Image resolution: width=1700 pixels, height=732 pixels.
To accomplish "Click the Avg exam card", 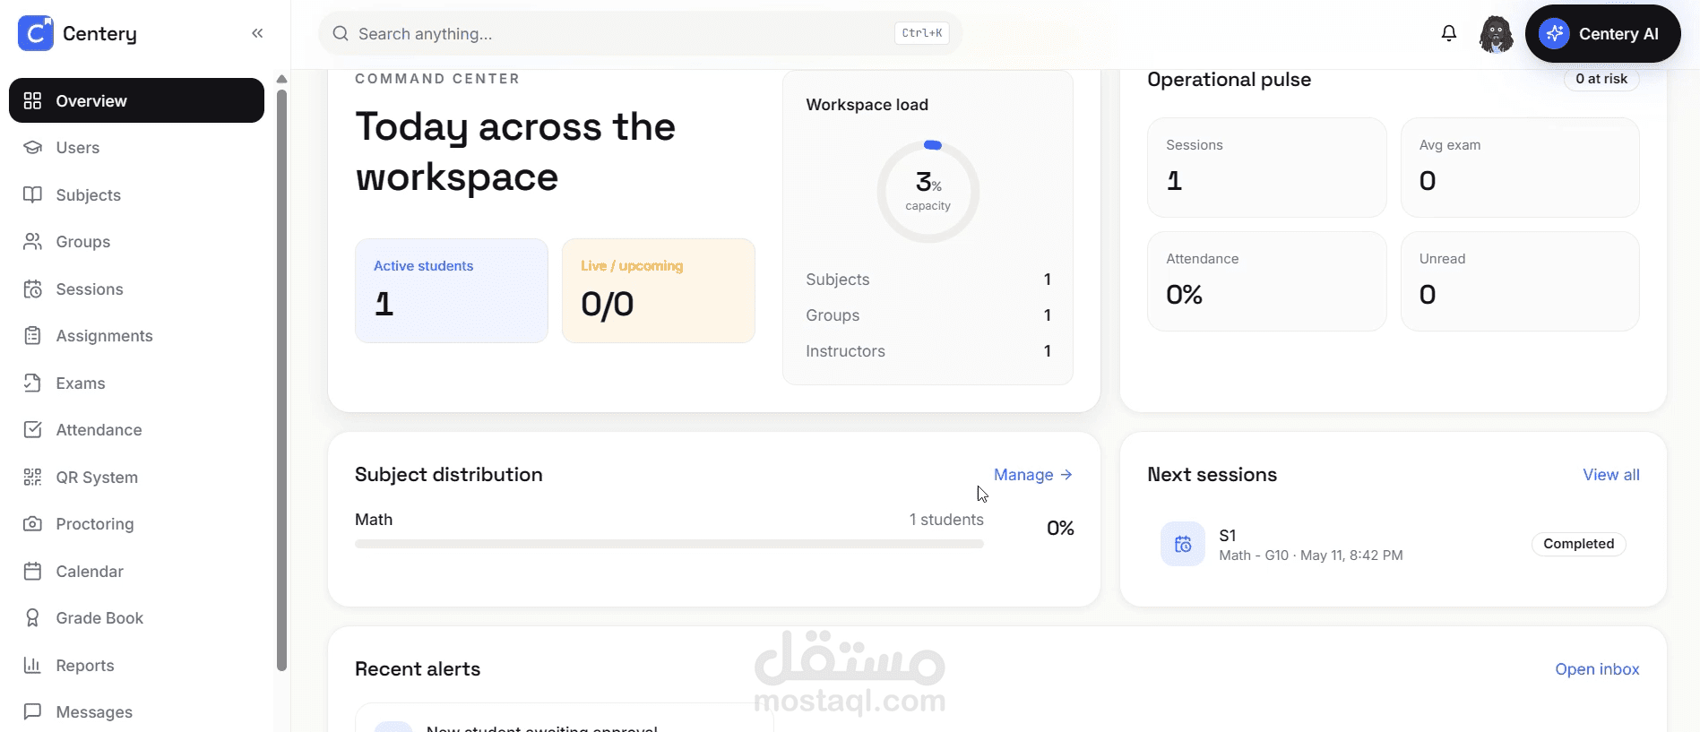I will [x=1520, y=168].
